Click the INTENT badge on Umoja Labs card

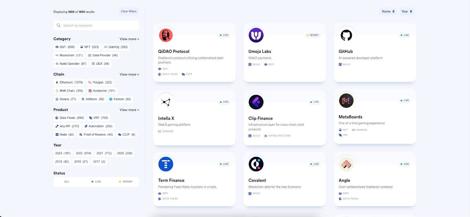[x=313, y=35]
